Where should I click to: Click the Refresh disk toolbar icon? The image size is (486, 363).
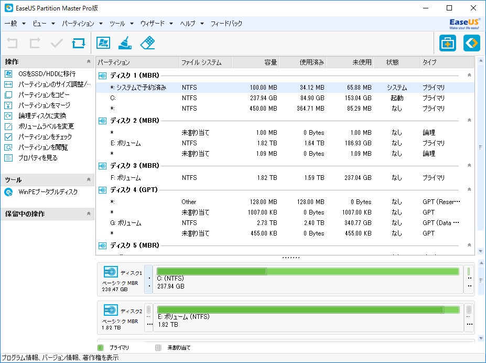coord(79,43)
